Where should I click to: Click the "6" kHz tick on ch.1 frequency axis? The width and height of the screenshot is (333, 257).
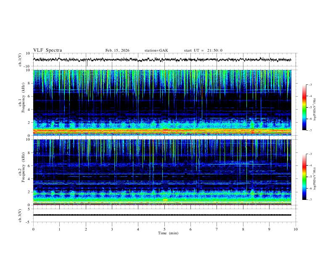(29, 96)
